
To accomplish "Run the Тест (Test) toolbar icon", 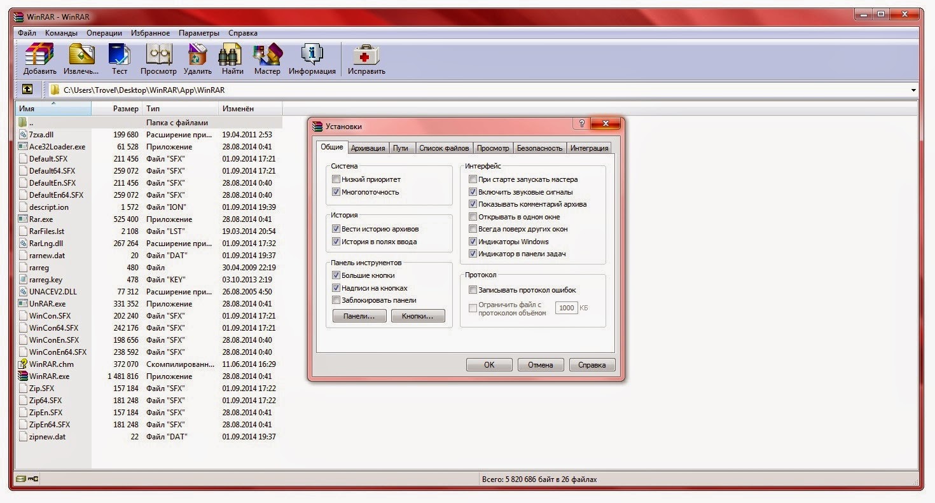I will pyautogui.click(x=120, y=54).
